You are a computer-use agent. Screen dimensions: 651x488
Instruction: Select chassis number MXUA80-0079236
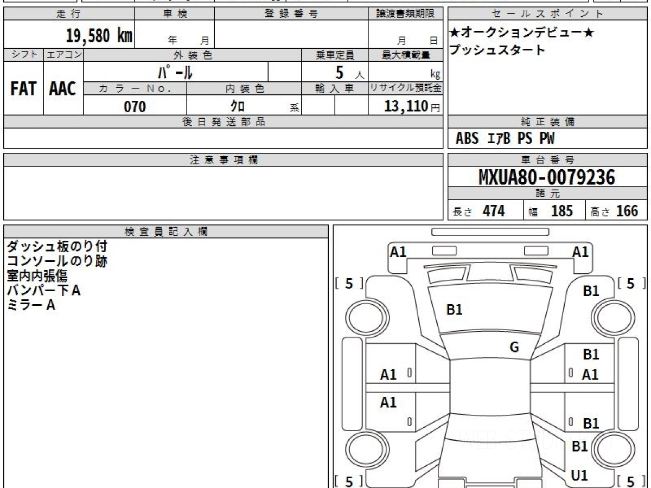pyautogui.click(x=547, y=177)
